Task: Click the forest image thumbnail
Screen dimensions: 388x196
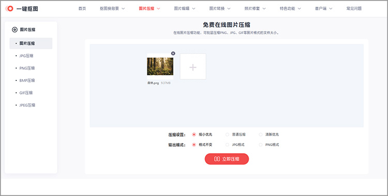Action: click(x=160, y=67)
